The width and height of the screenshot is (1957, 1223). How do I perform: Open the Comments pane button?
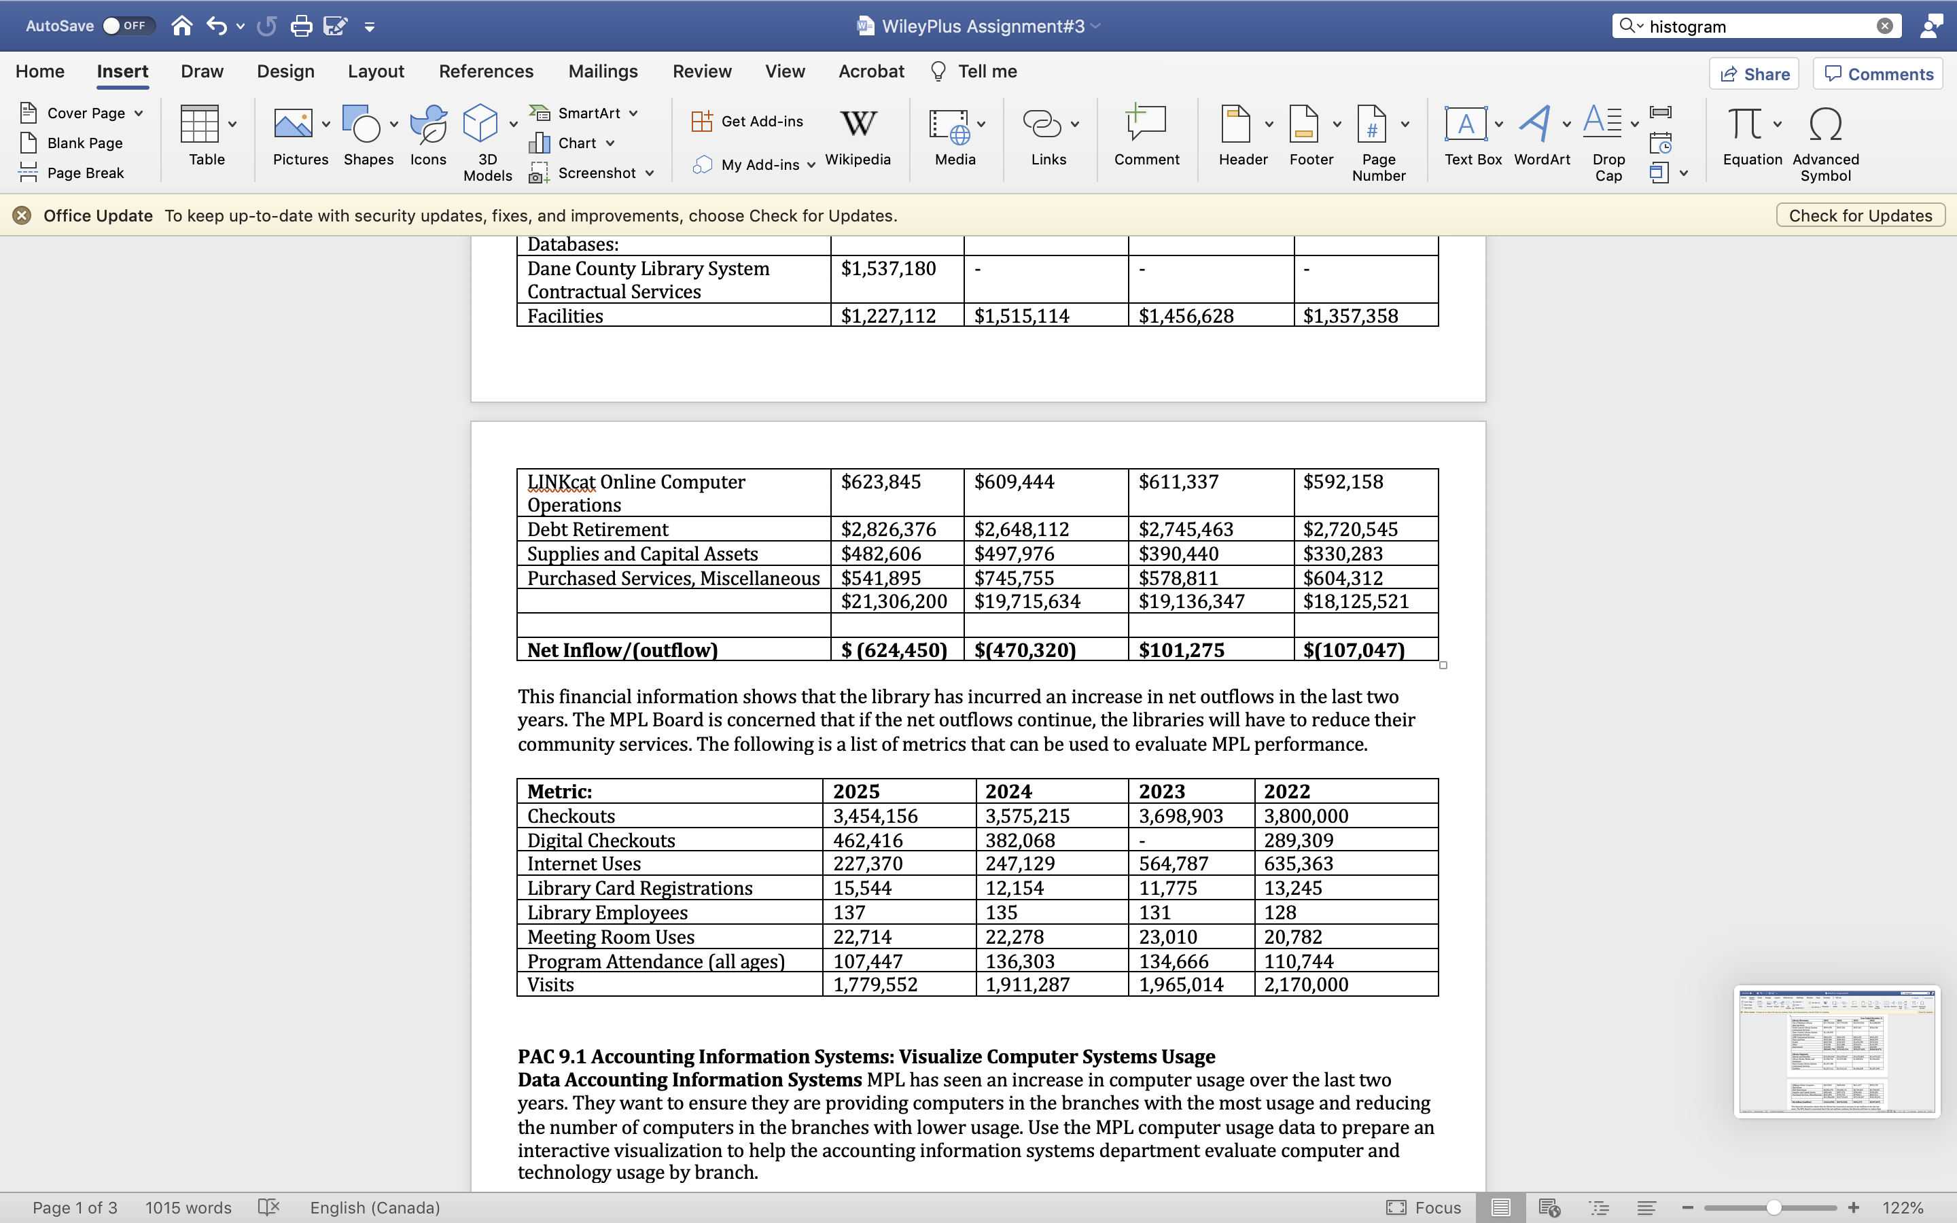click(x=1877, y=73)
